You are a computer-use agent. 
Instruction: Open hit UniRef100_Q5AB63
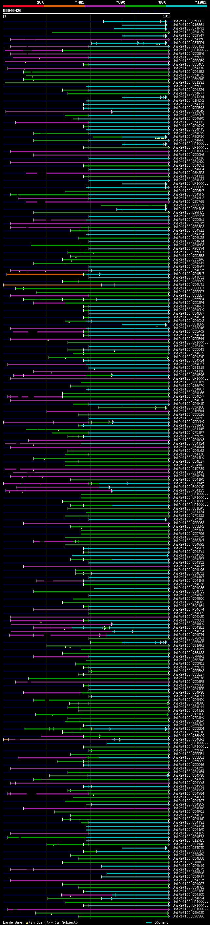tap(188, 21)
